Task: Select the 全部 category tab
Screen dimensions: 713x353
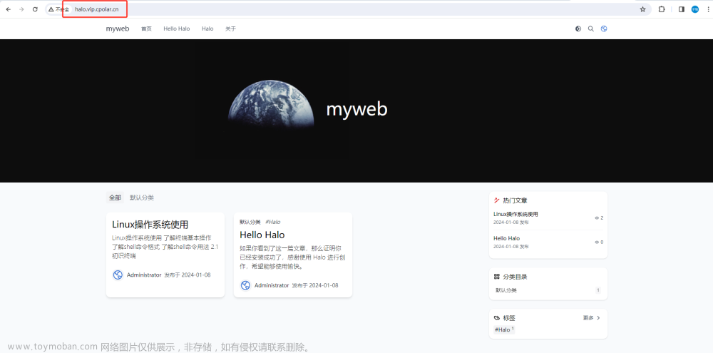Action: pos(115,198)
